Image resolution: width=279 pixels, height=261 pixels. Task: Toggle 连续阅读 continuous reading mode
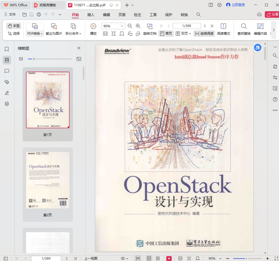204,34
